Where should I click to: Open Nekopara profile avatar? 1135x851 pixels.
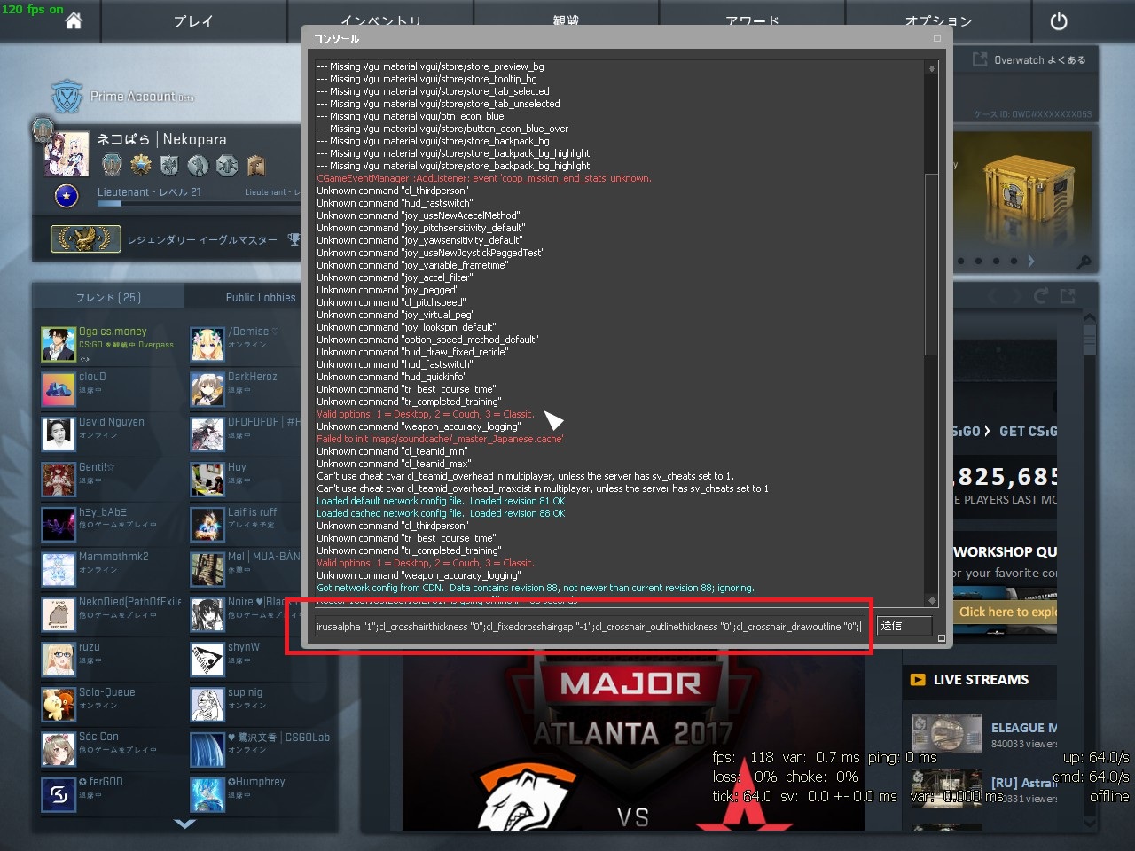pos(67,154)
